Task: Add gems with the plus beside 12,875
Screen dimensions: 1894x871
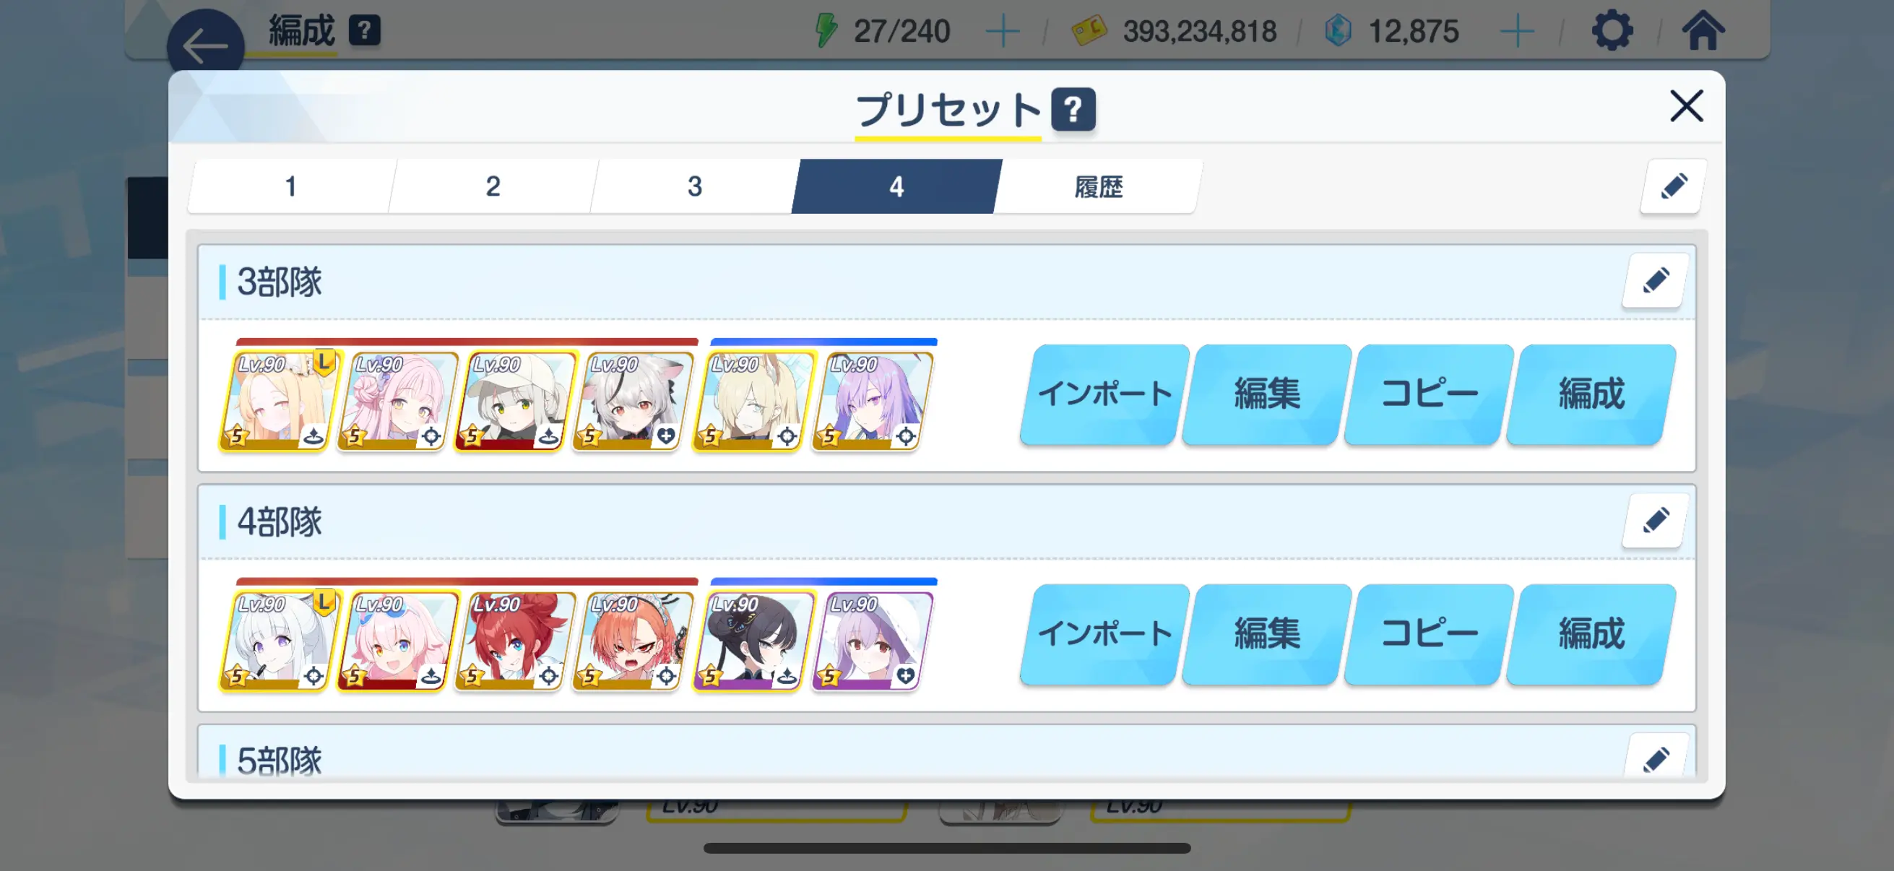Action: pos(1517,32)
